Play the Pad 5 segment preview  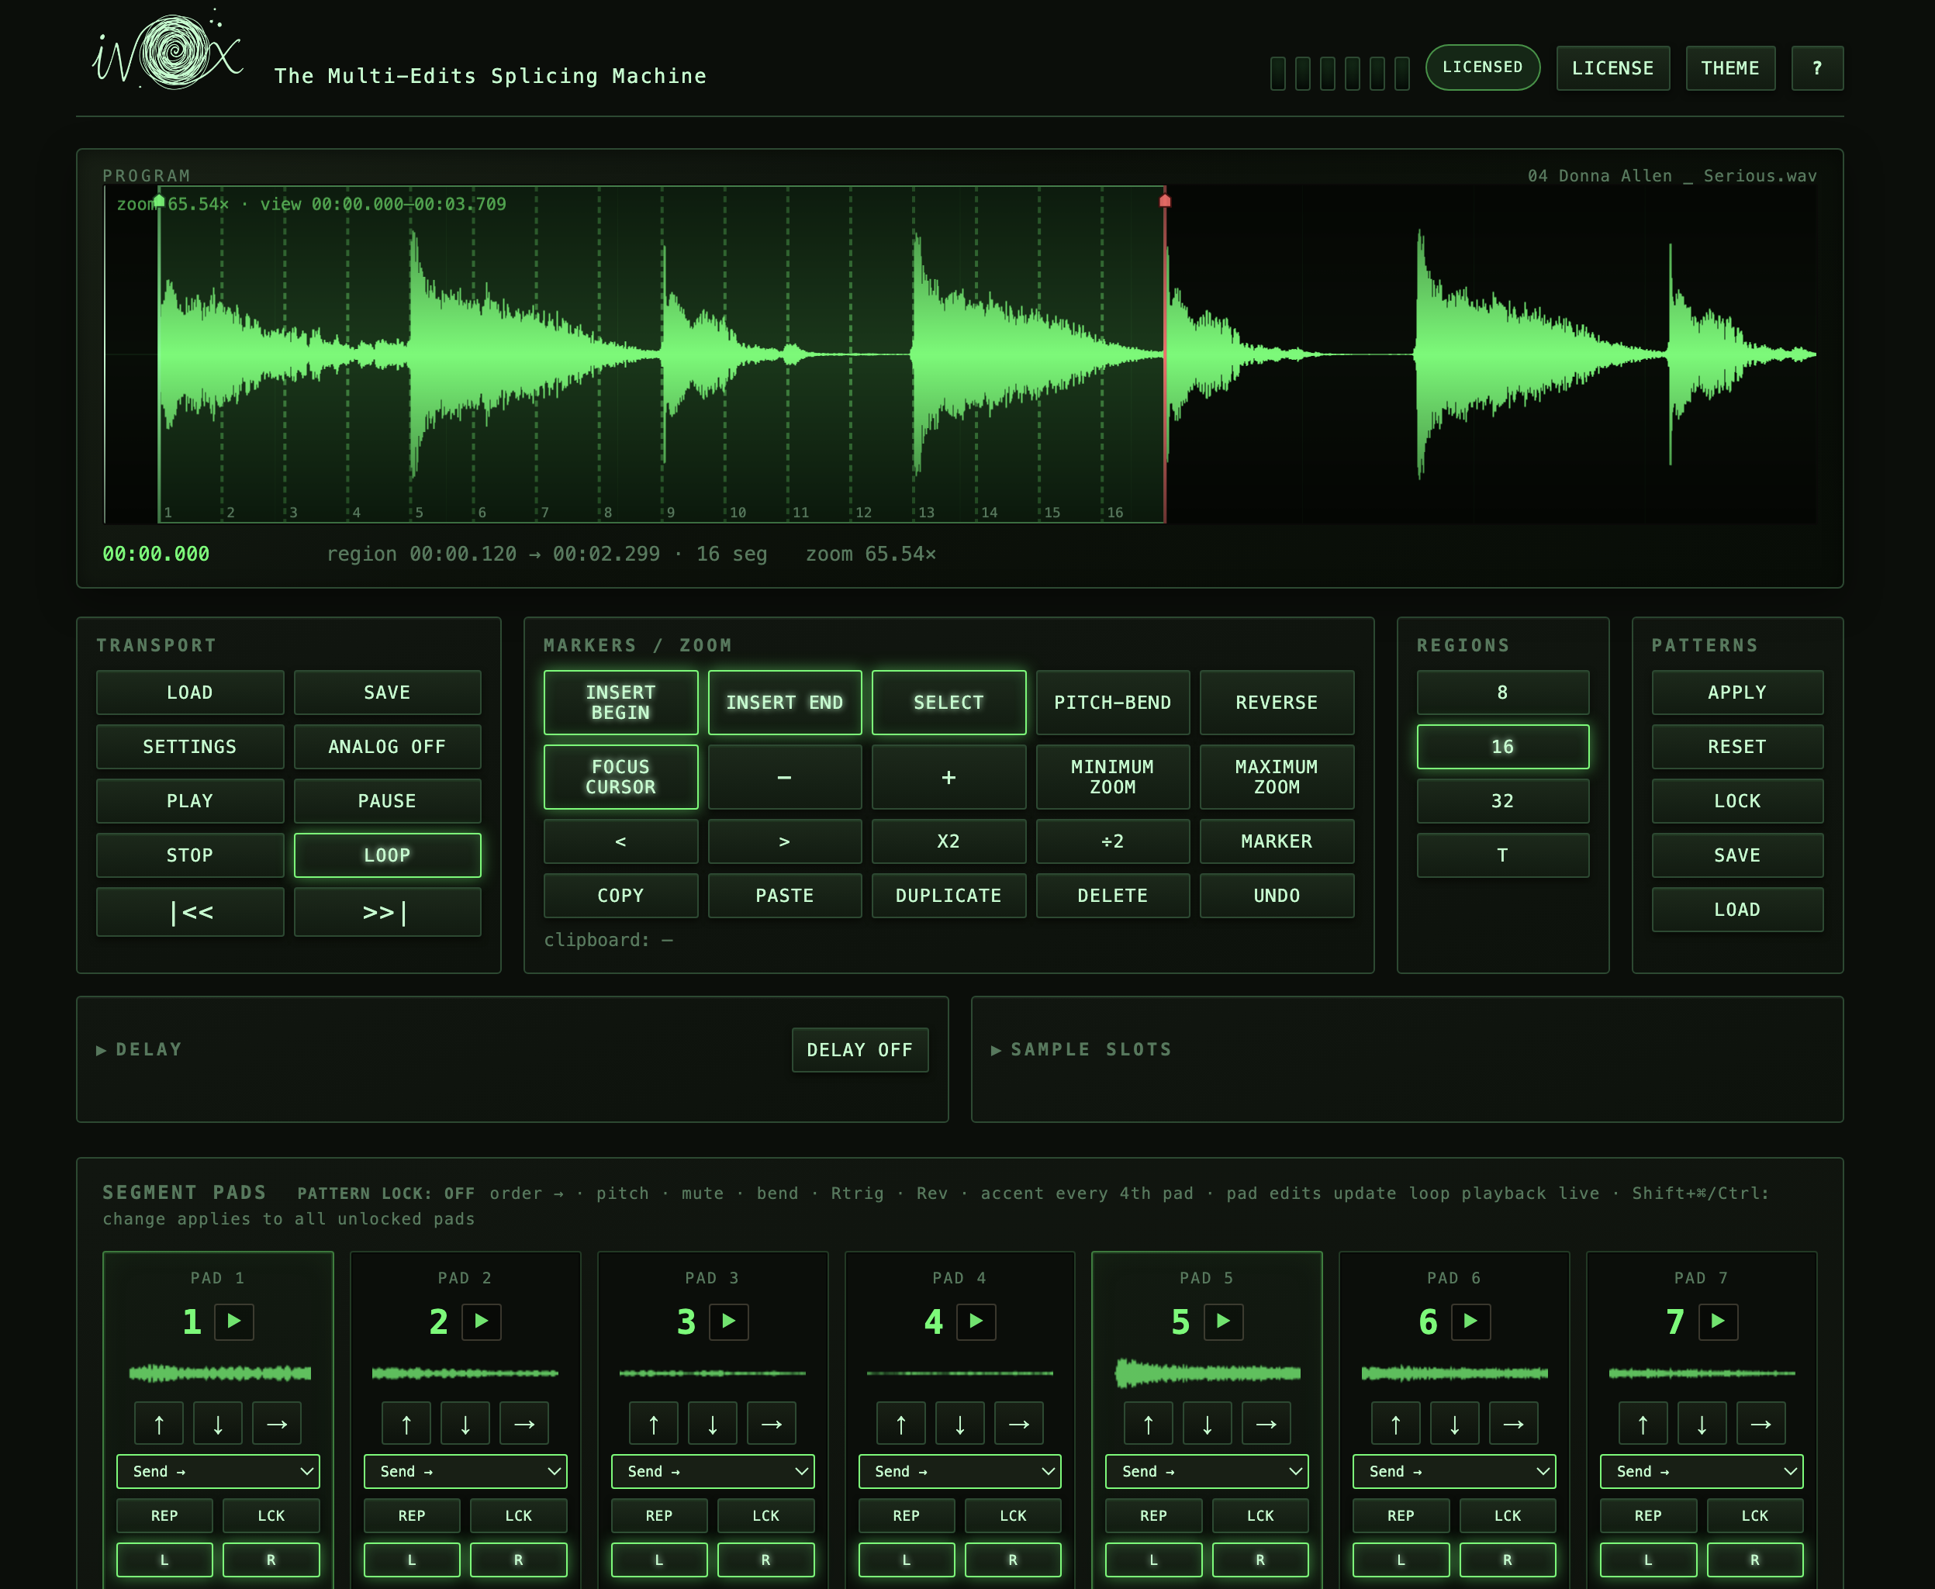coord(1223,1321)
